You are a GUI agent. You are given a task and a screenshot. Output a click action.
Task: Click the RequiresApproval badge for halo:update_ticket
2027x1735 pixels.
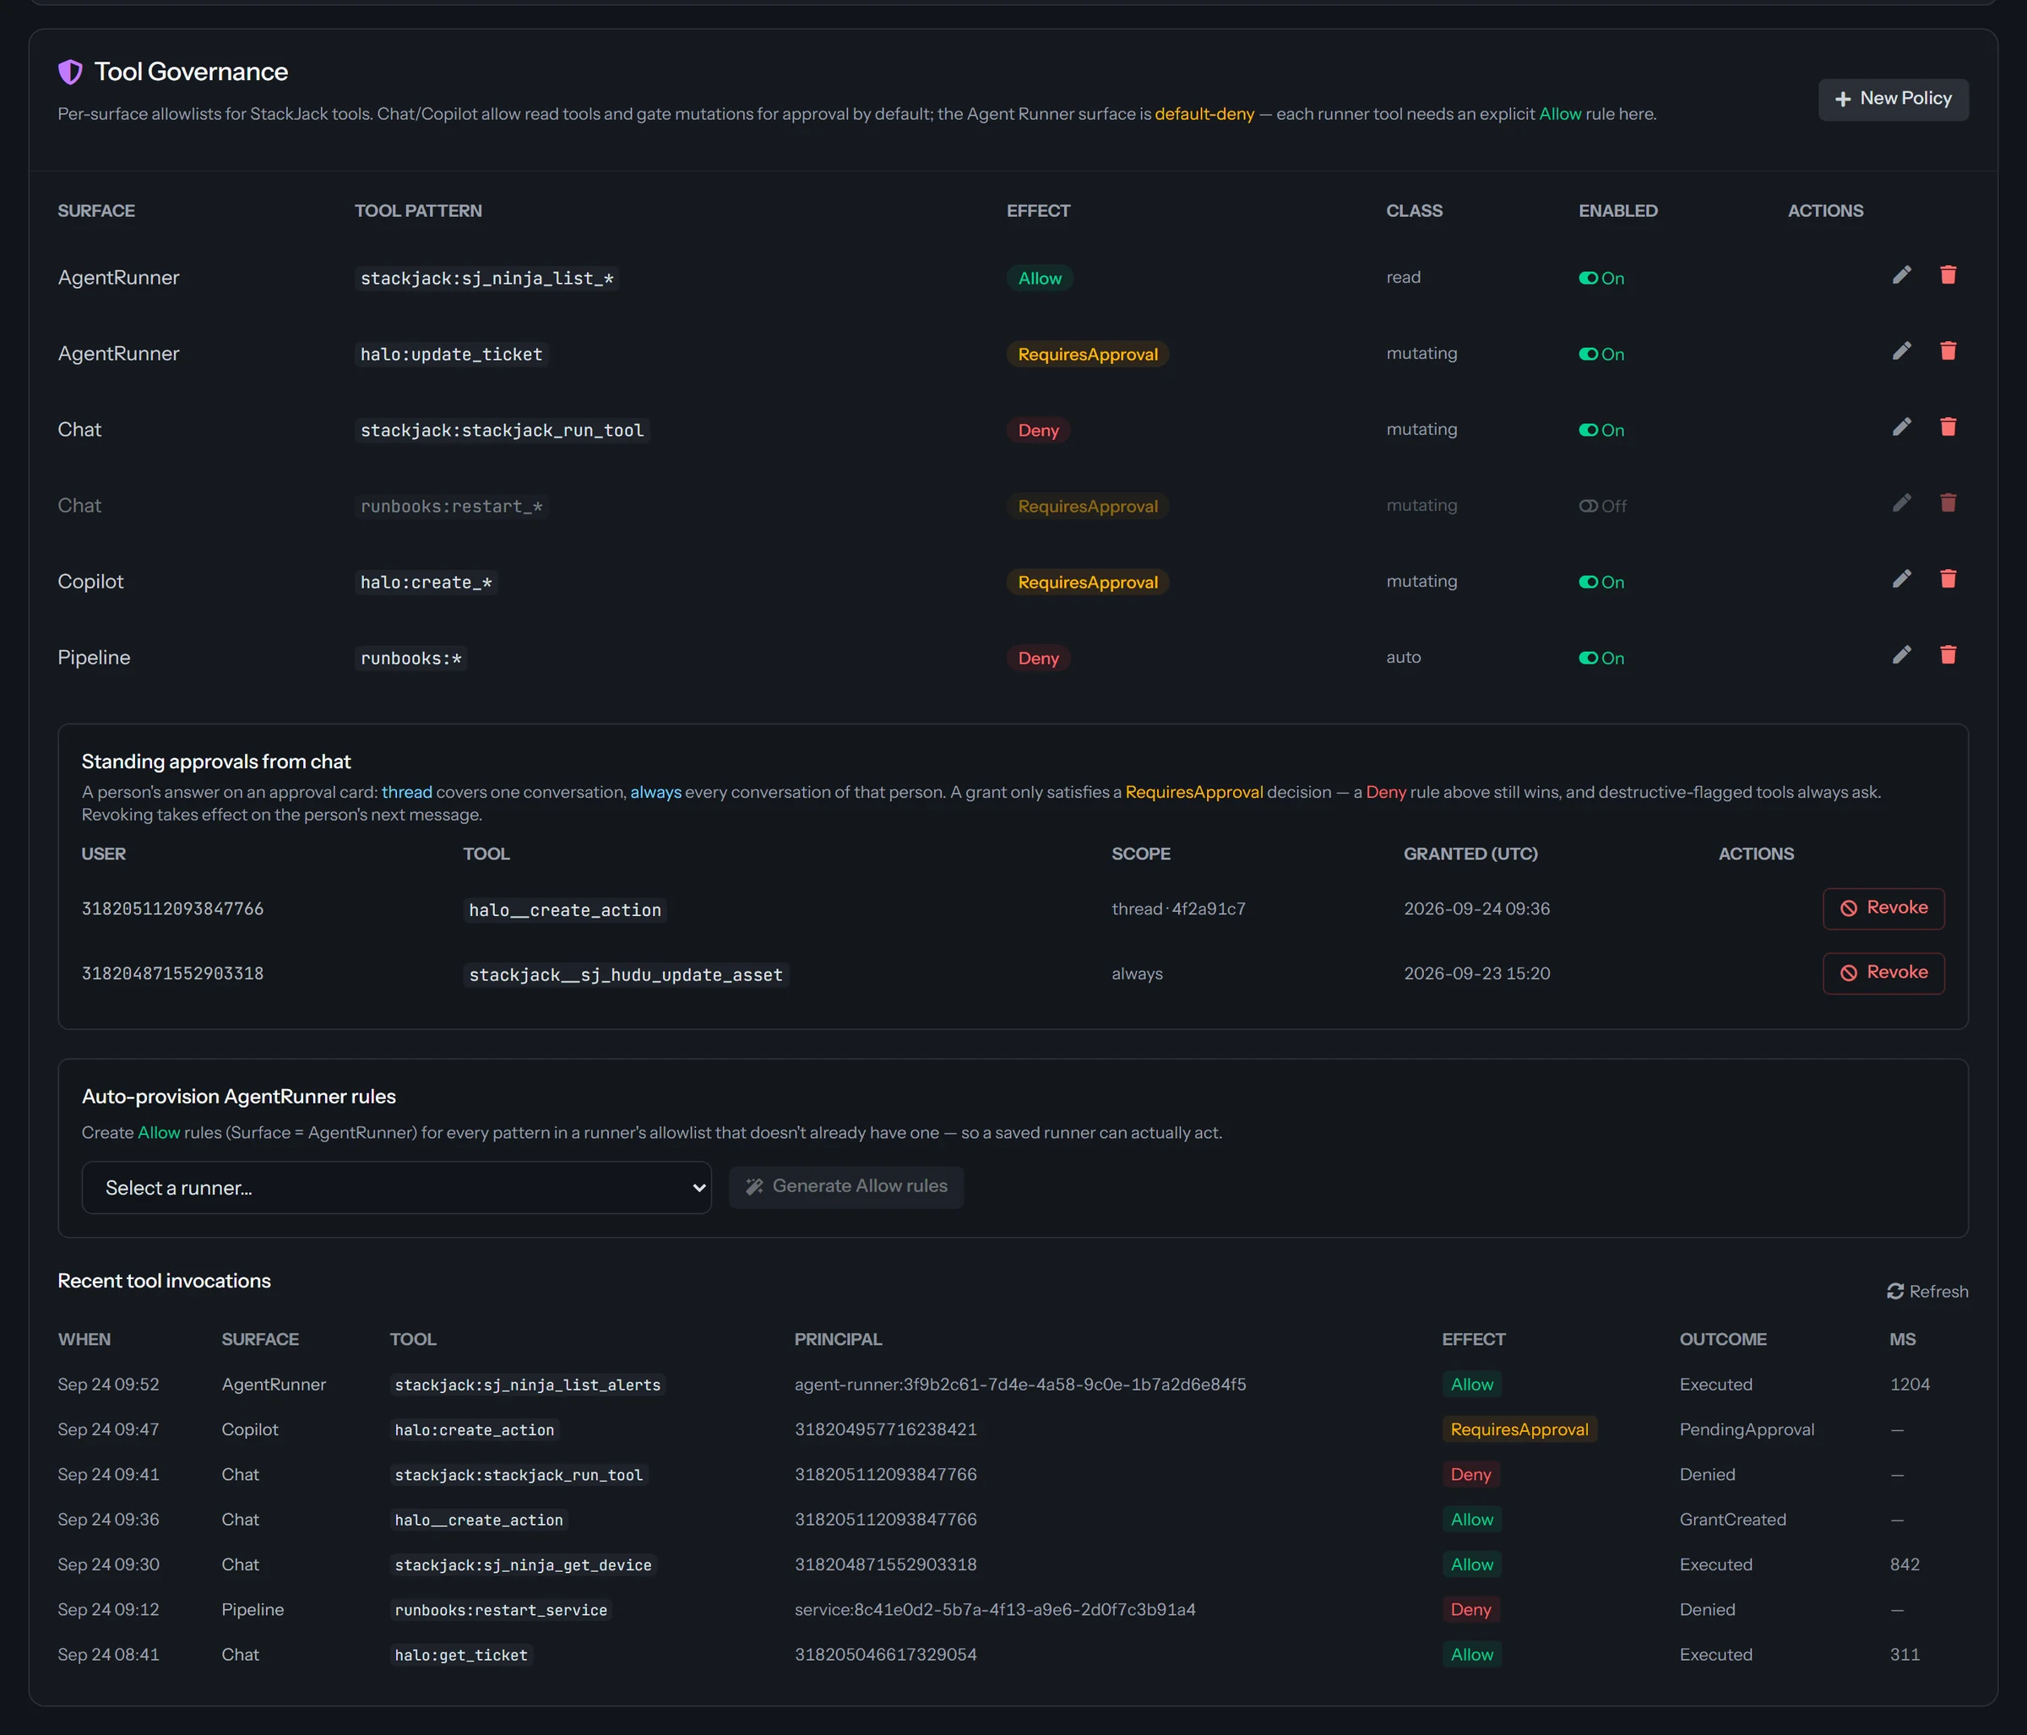[x=1088, y=354]
